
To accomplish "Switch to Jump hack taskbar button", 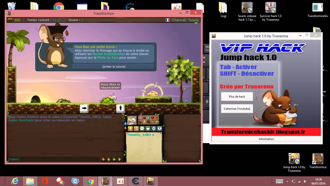I will coord(151,181).
